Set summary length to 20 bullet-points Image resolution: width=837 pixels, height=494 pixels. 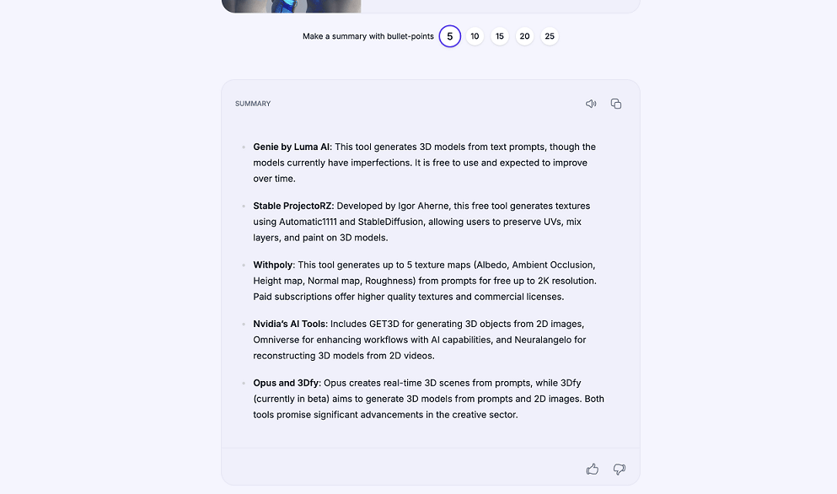(x=525, y=36)
